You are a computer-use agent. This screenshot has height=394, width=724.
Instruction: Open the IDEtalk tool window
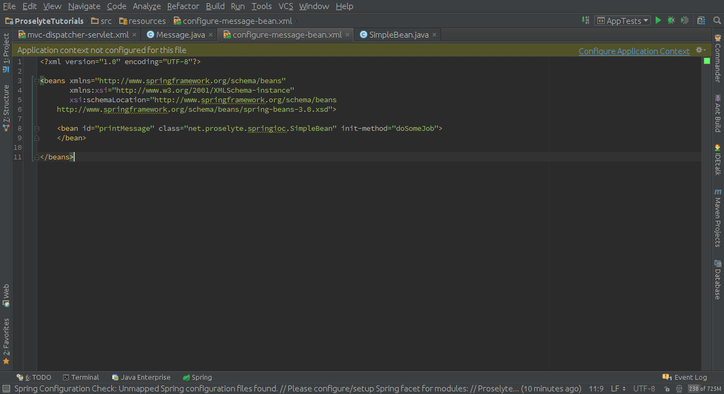(x=718, y=159)
